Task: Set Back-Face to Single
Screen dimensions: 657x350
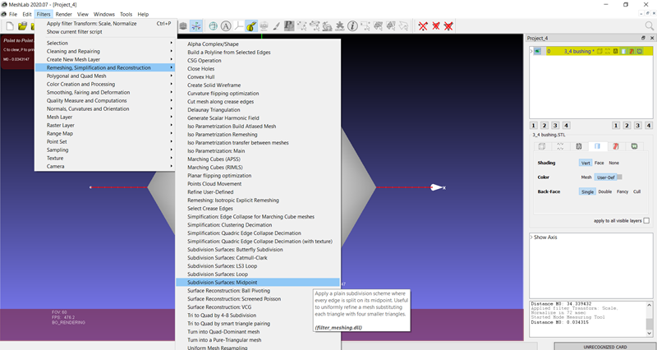Action: (587, 191)
